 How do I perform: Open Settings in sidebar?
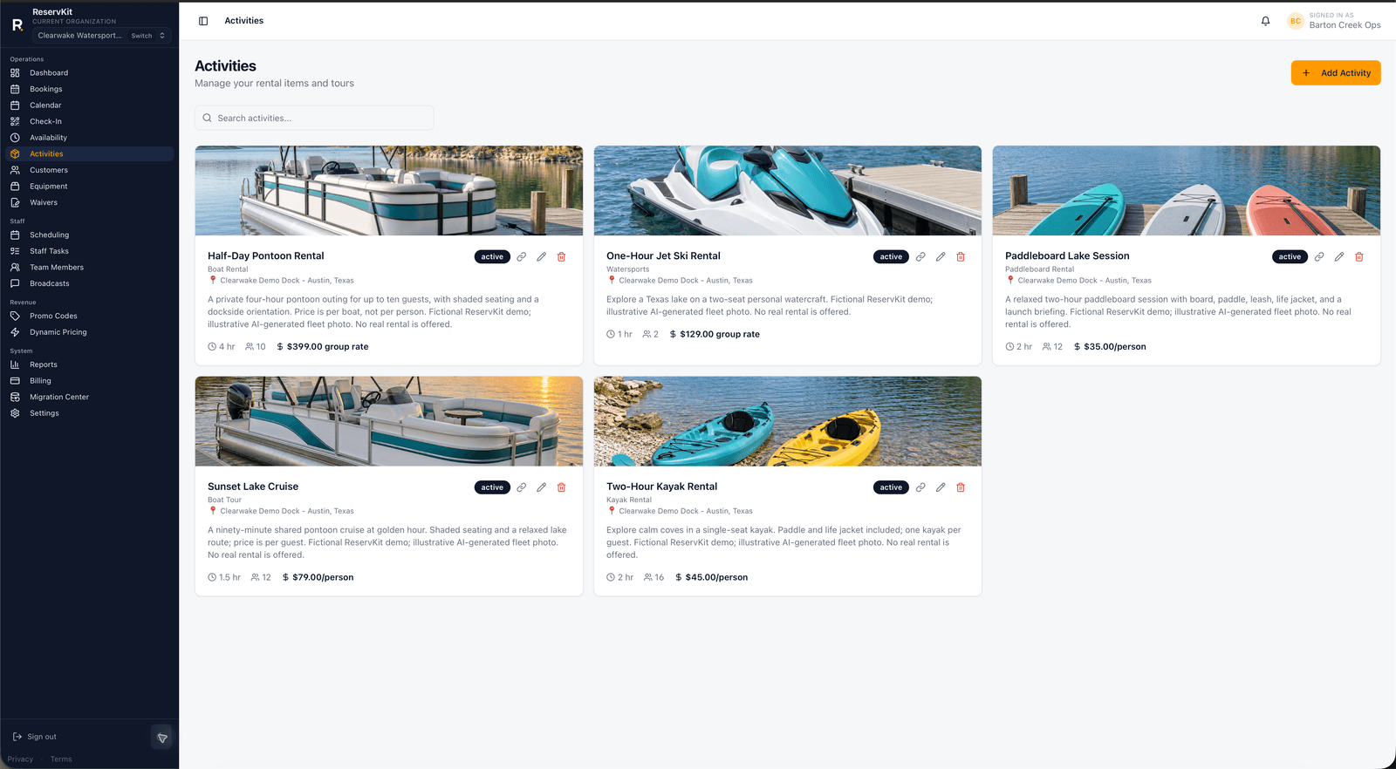point(89,413)
